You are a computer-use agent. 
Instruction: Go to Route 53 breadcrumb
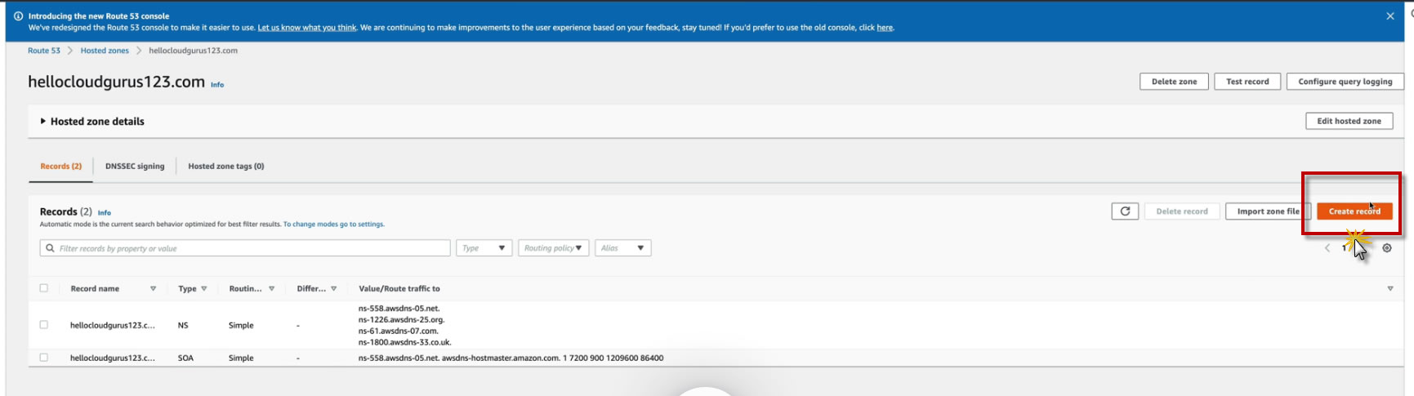[44, 51]
